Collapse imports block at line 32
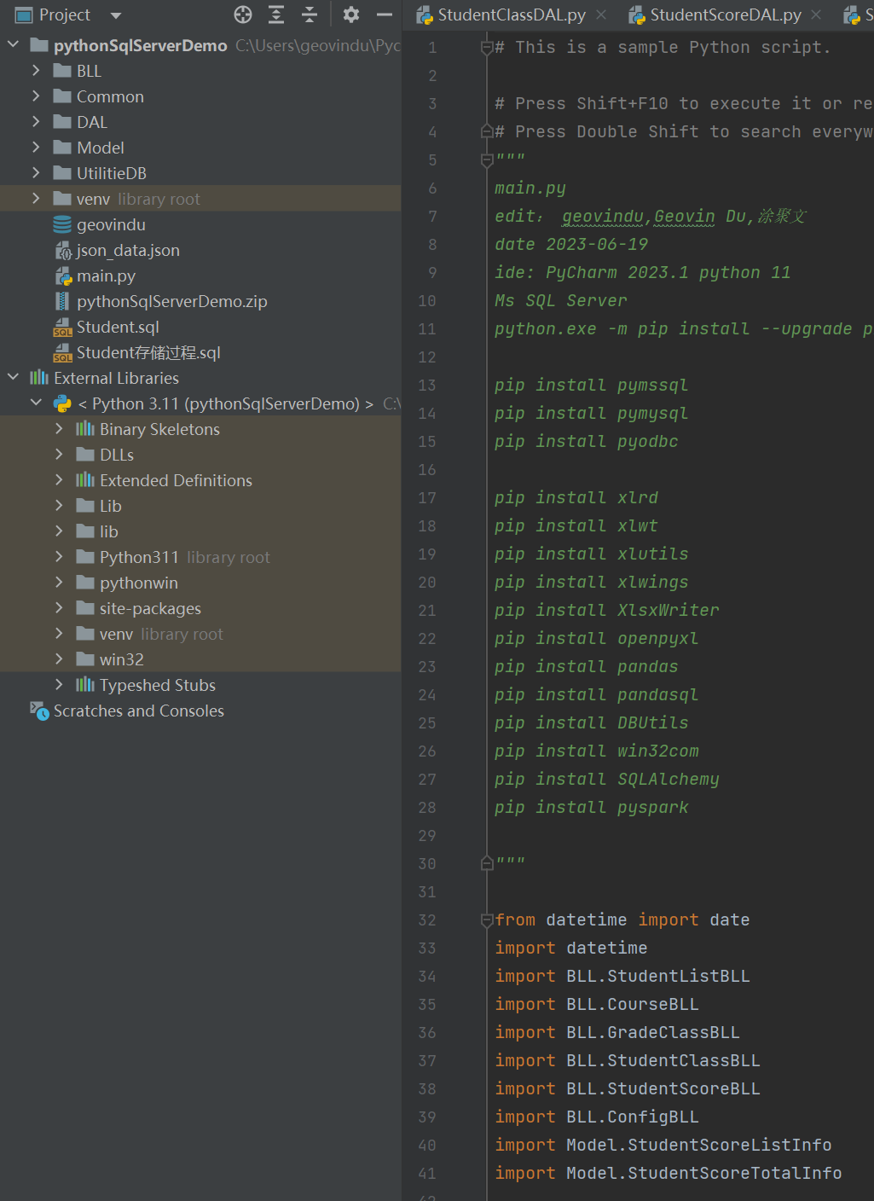This screenshot has width=874, height=1201. pos(487,920)
